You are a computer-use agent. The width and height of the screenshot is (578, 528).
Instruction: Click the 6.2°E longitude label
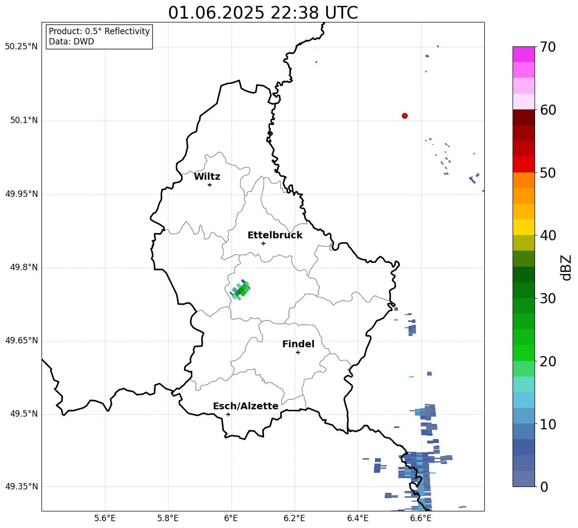pyautogui.click(x=294, y=518)
